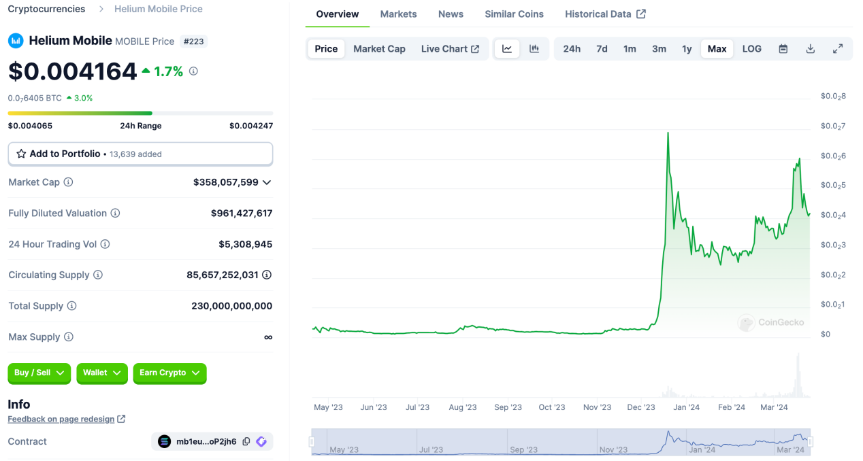
Task: Open the date range calendar icon
Action: coord(783,48)
